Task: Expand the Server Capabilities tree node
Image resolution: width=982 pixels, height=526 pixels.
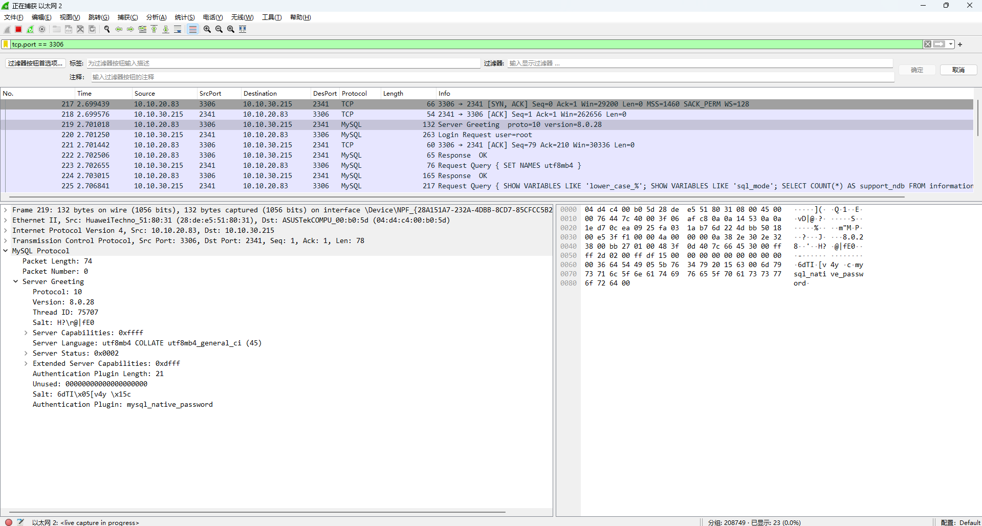Action: 26,333
